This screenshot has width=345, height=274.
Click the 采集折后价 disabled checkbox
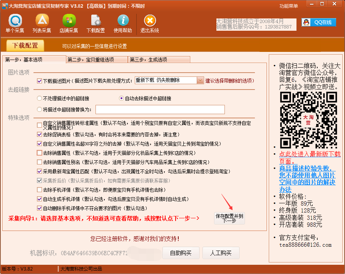39,181
